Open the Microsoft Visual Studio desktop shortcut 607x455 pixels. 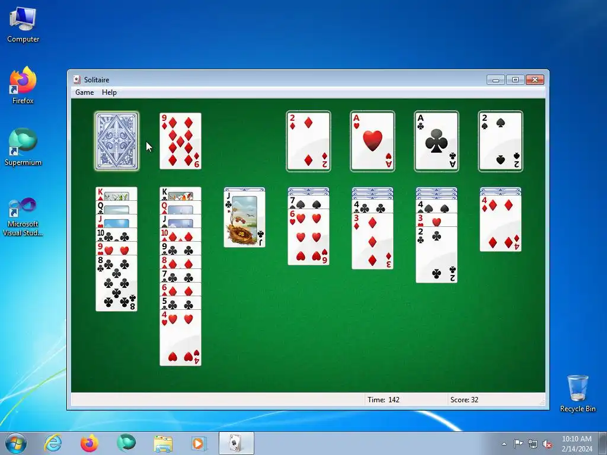coord(23,217)
